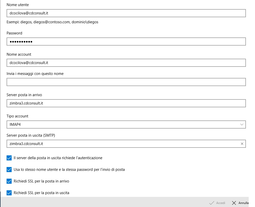The height and width of the screenshot is (207, 255).
Task: Disable SSL for incoming mail
Action: [x=9, y=181]
